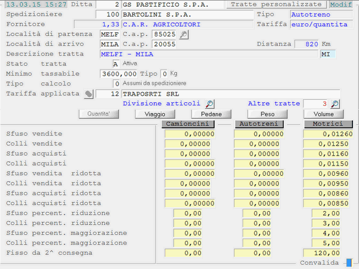Click Sfuso vendite Camioncini value field
Viewport: 359px width, 269px height.
[190, 134]
